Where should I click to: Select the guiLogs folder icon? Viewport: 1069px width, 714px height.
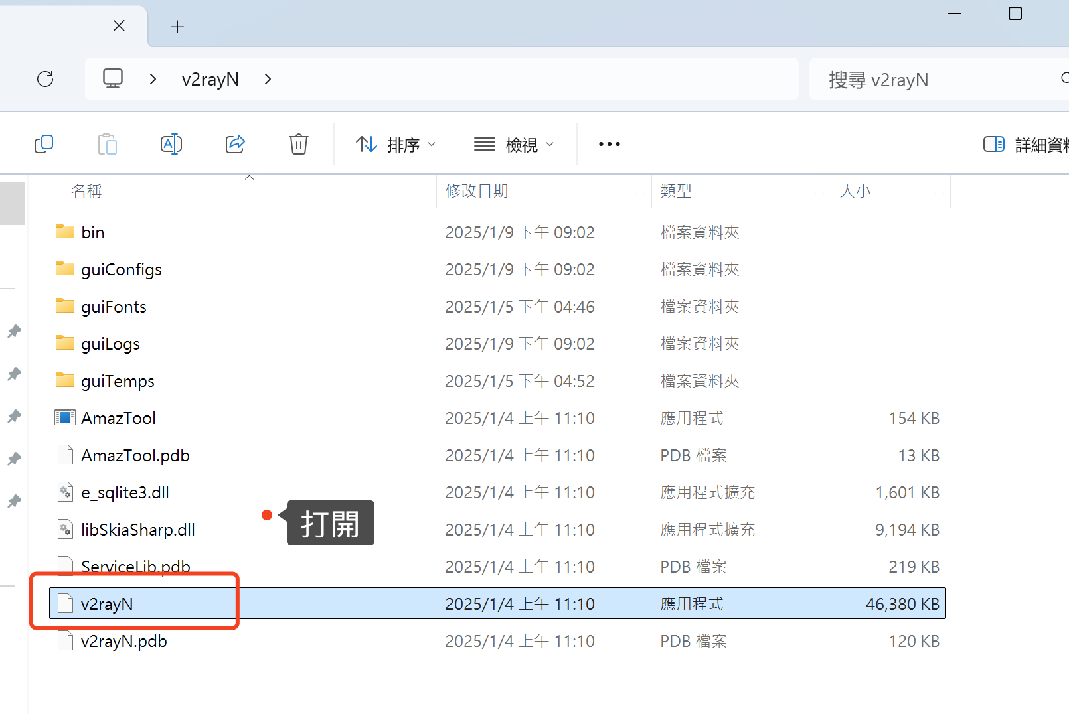pos(65,343)
